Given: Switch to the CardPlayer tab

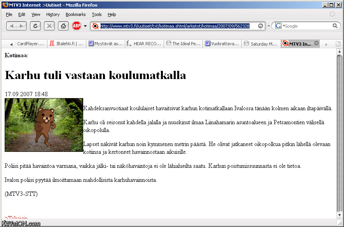Looking at the screenshot, I should [30, 44].
